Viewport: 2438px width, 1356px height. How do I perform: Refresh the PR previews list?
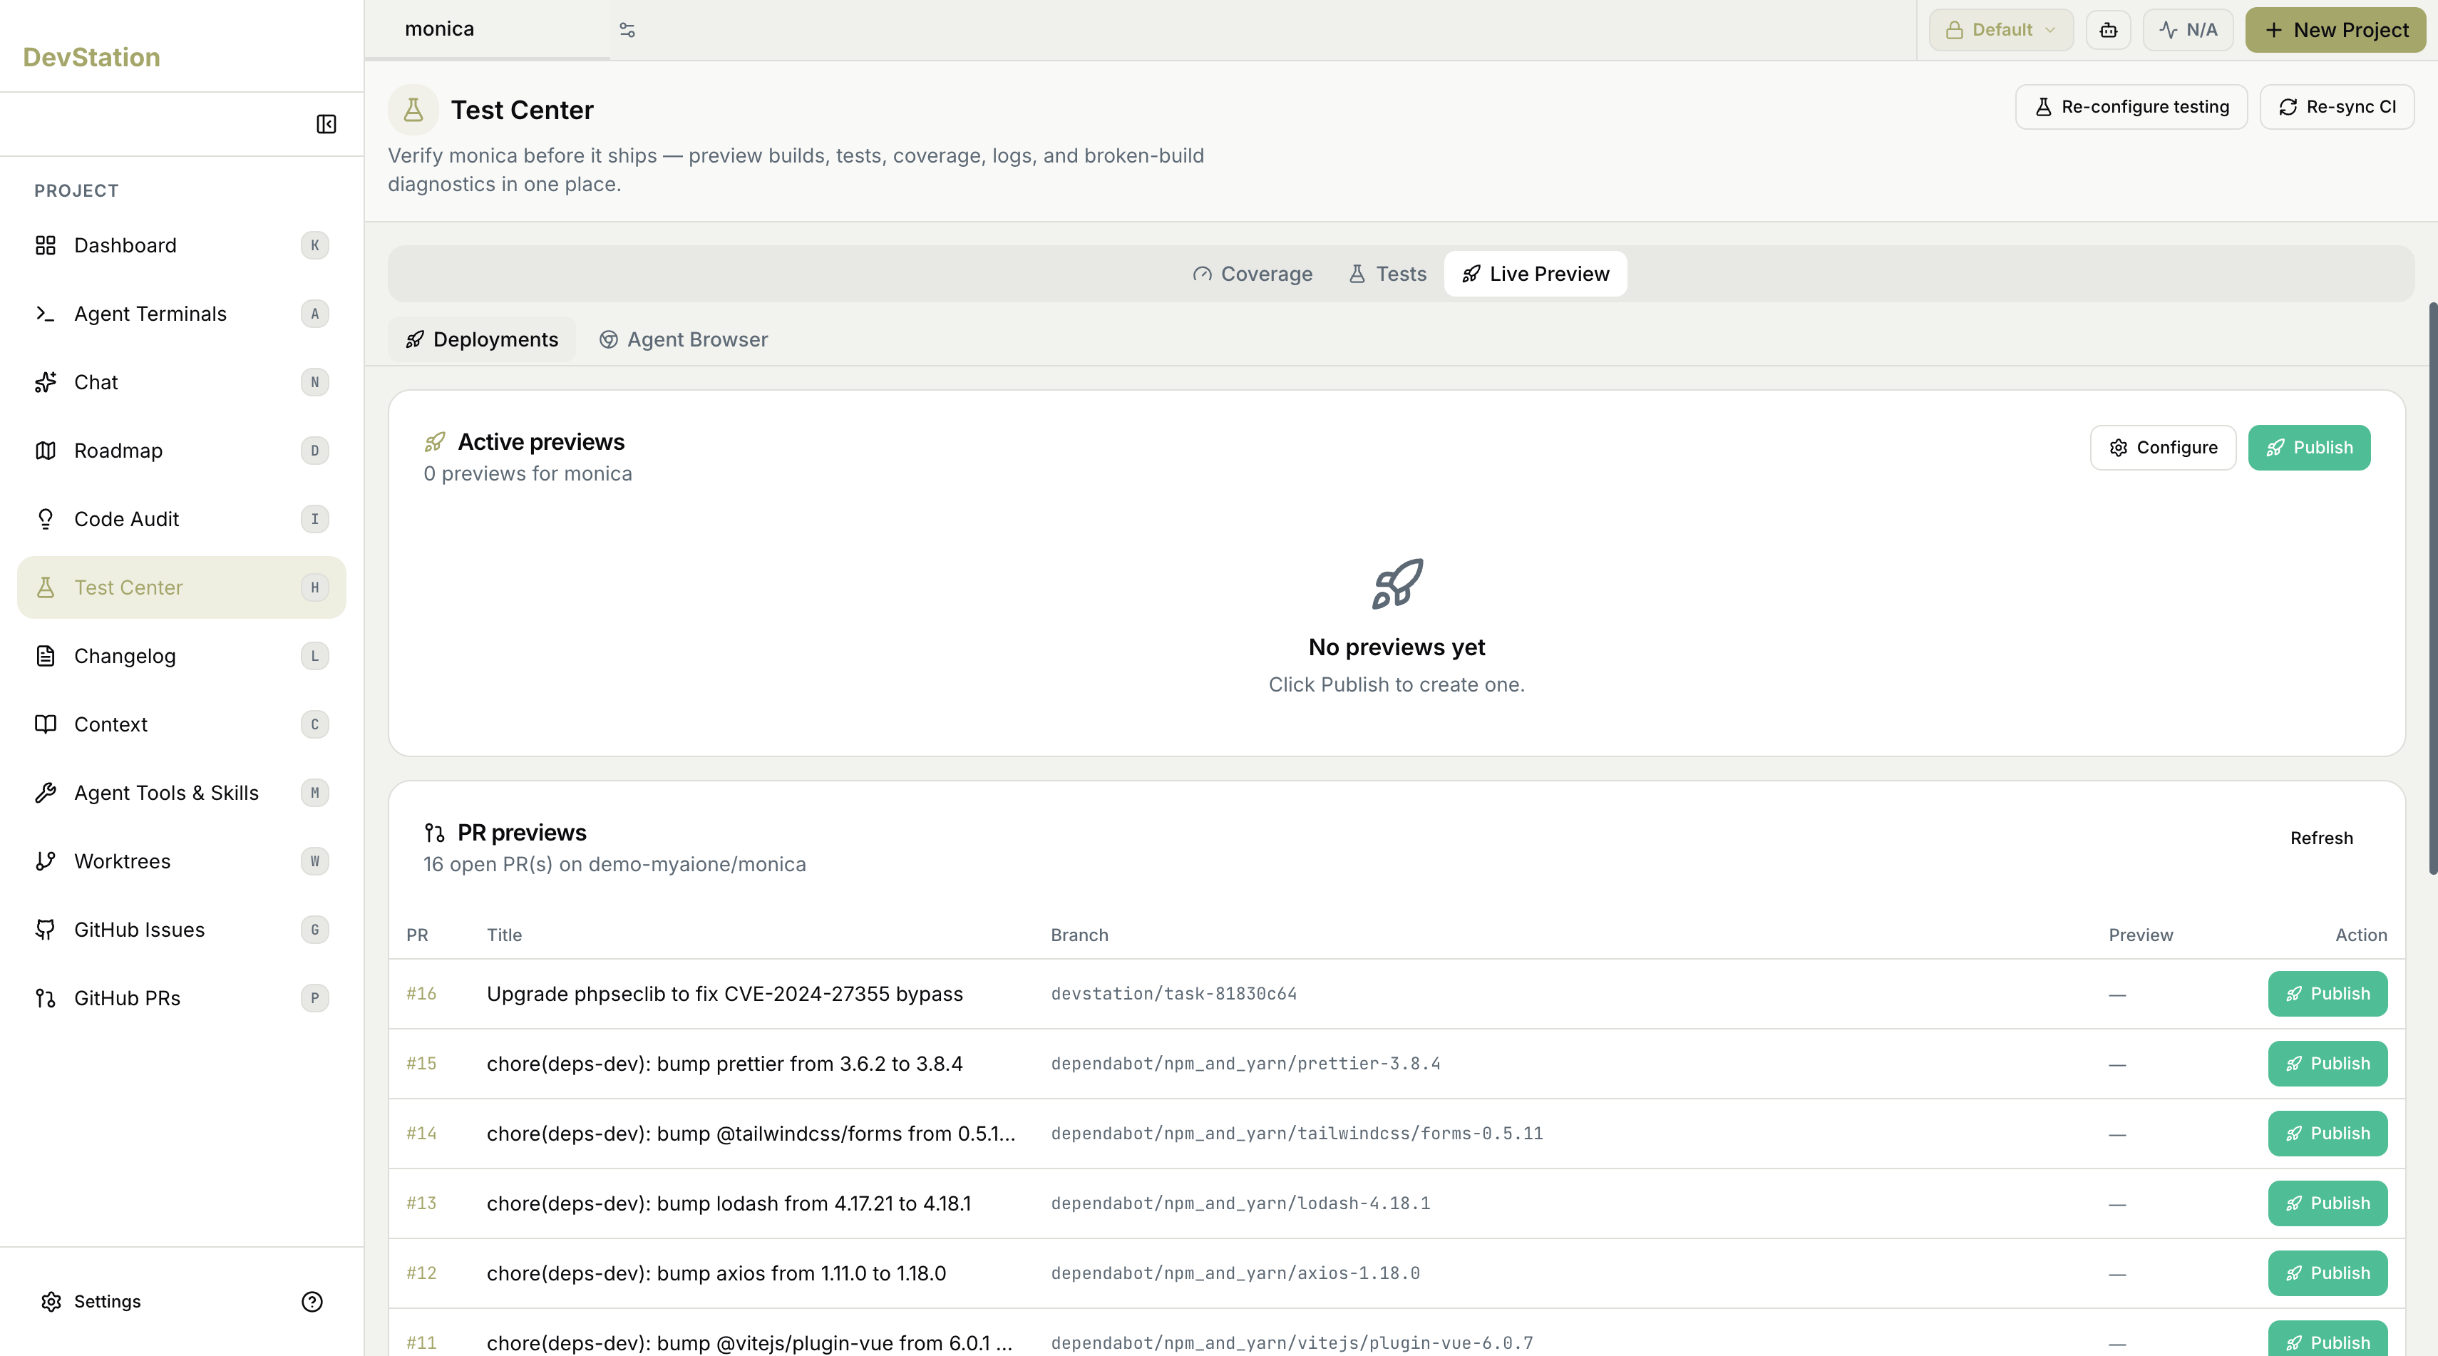tap(2320, 838)
